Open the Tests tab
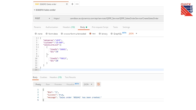 pos(115,27)
